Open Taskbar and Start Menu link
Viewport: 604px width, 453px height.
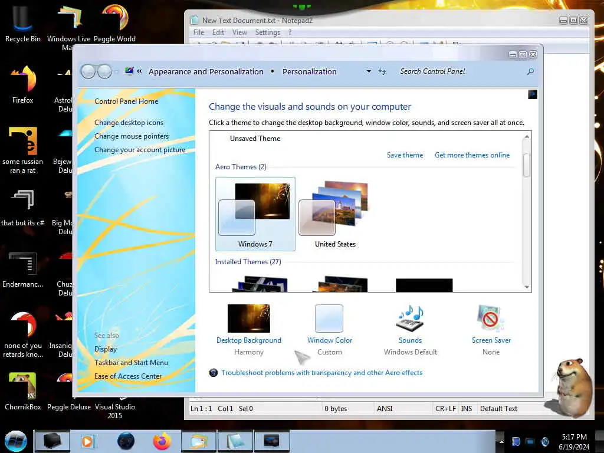tap(131, 363)
